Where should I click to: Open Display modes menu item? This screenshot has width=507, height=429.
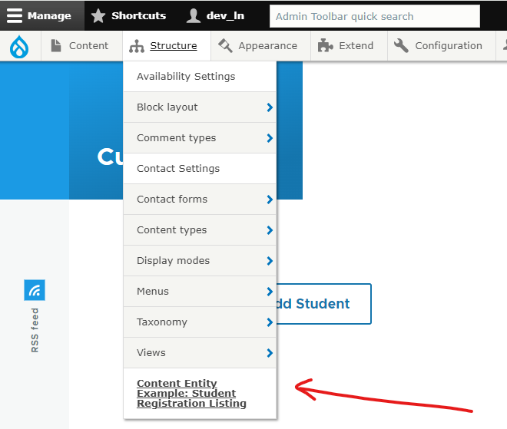(200, 261)
